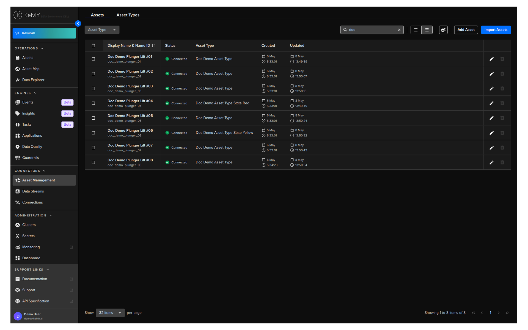Delete Doc Demo Plunger Lift #01 with the trash icon
Screen dimensions: 528x330
[x=502, y=59]
